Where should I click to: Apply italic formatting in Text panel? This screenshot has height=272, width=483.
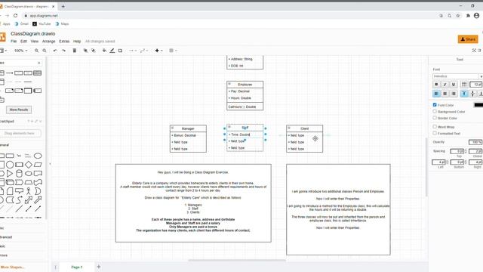pos(445,84)
